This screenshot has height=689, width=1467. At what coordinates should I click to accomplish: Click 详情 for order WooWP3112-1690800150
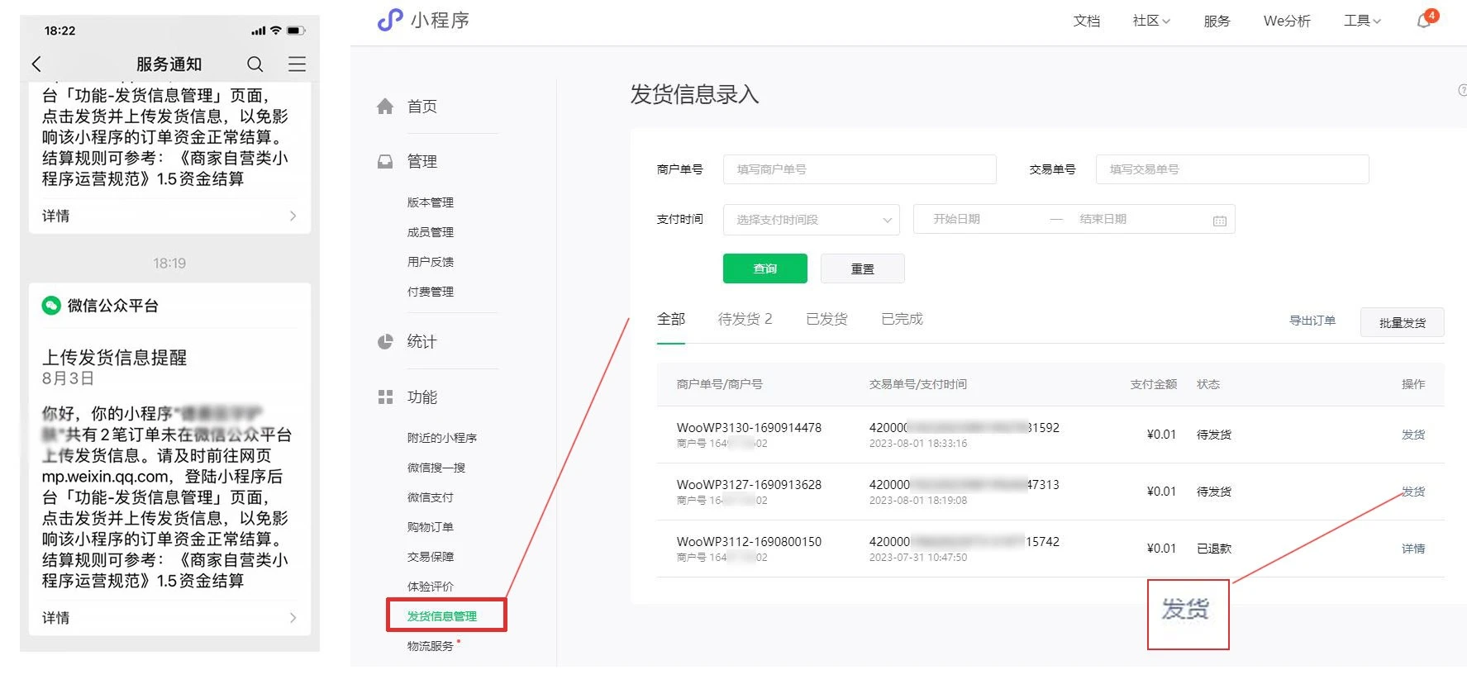[1413, 549]
